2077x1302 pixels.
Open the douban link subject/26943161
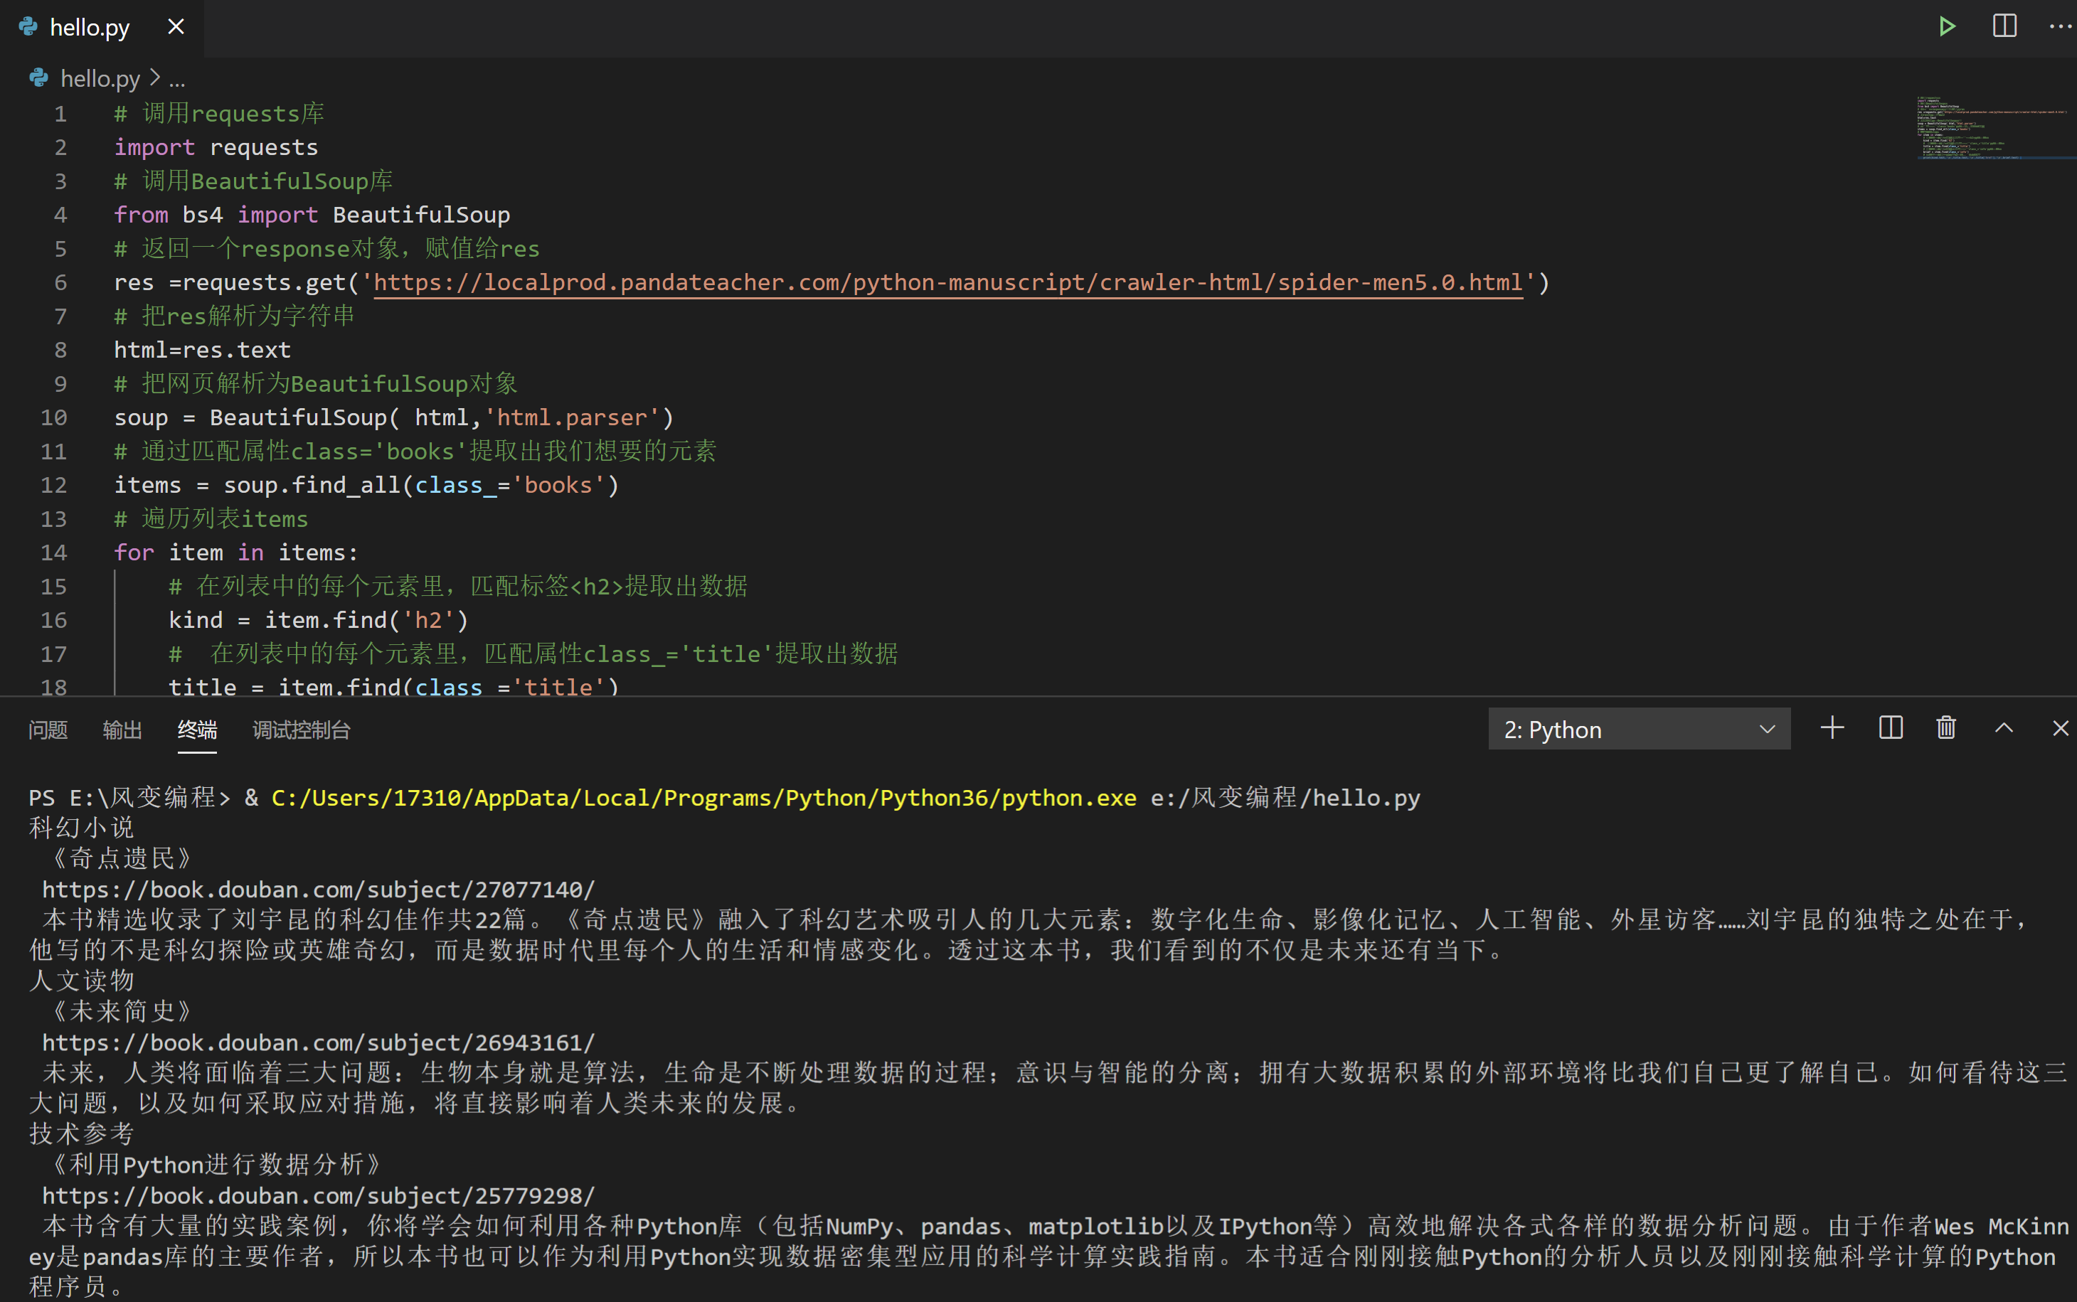coord(318,1042)
